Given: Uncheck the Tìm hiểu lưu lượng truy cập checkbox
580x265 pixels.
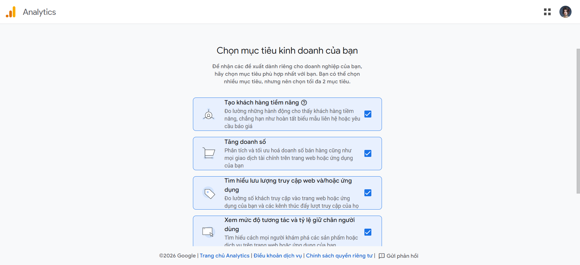Looking at the screenshot, I should click(368, 193).
